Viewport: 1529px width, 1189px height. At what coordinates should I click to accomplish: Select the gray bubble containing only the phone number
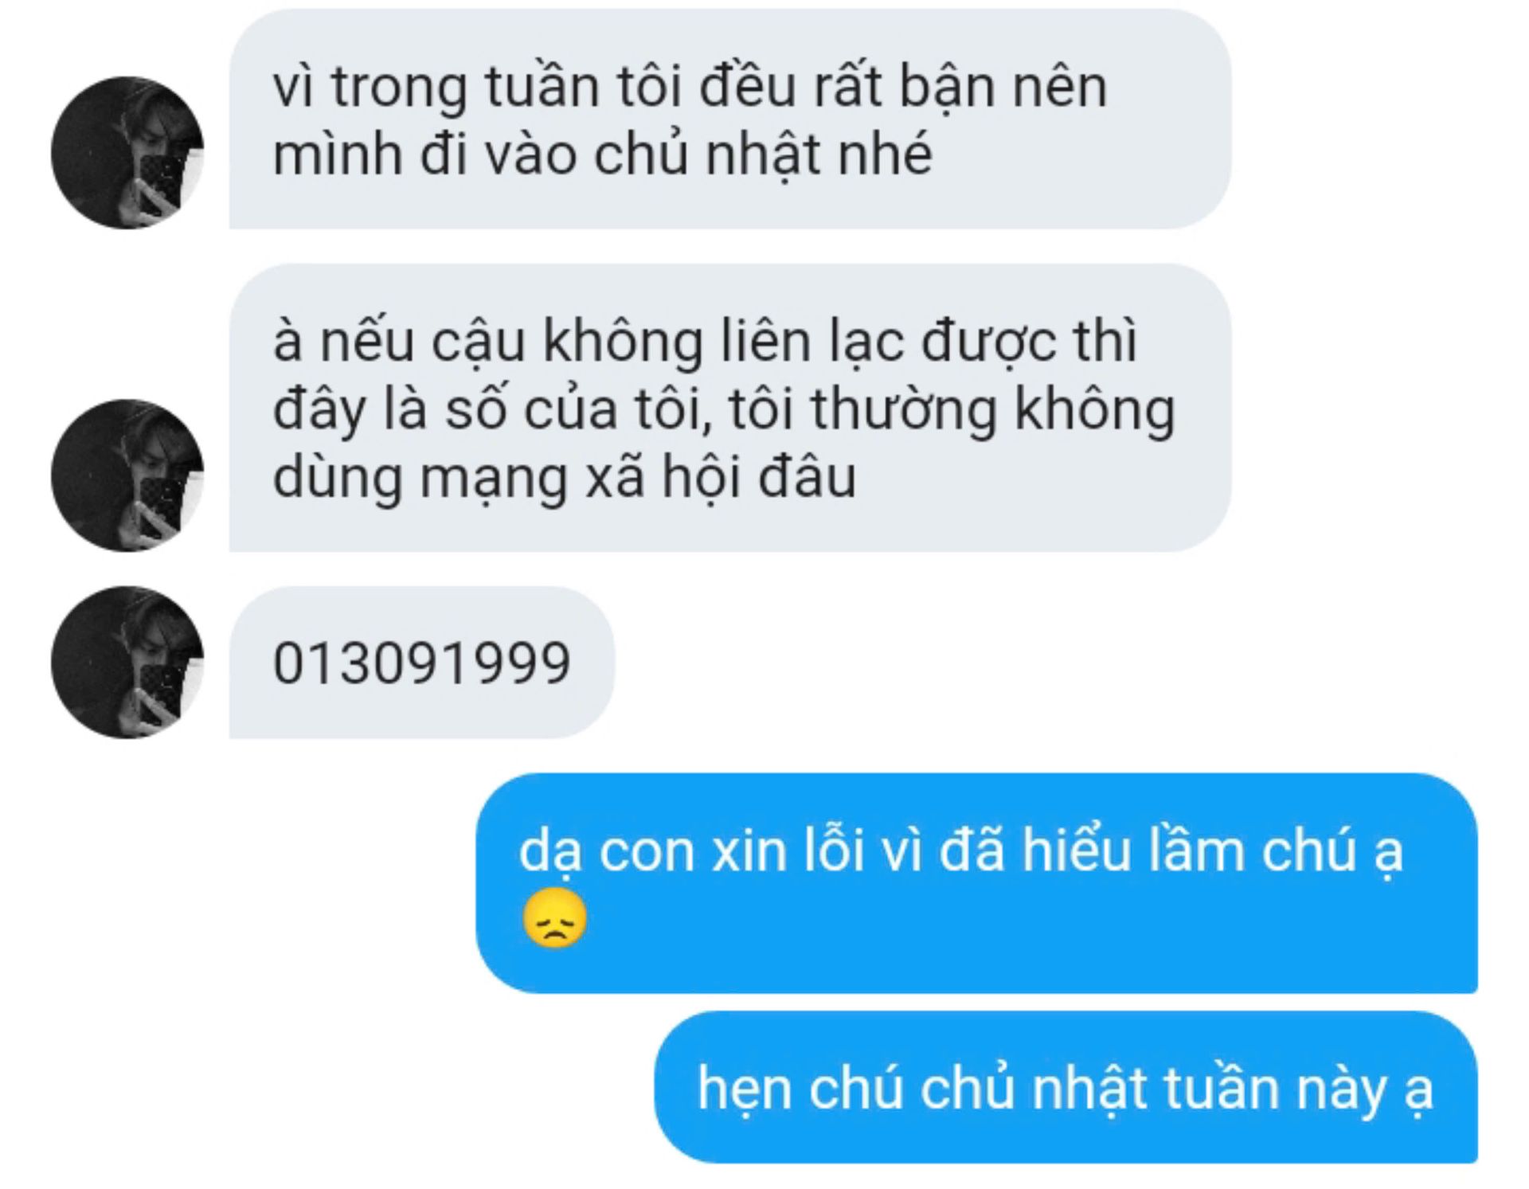pyautogui.click(x=422, y=663)
